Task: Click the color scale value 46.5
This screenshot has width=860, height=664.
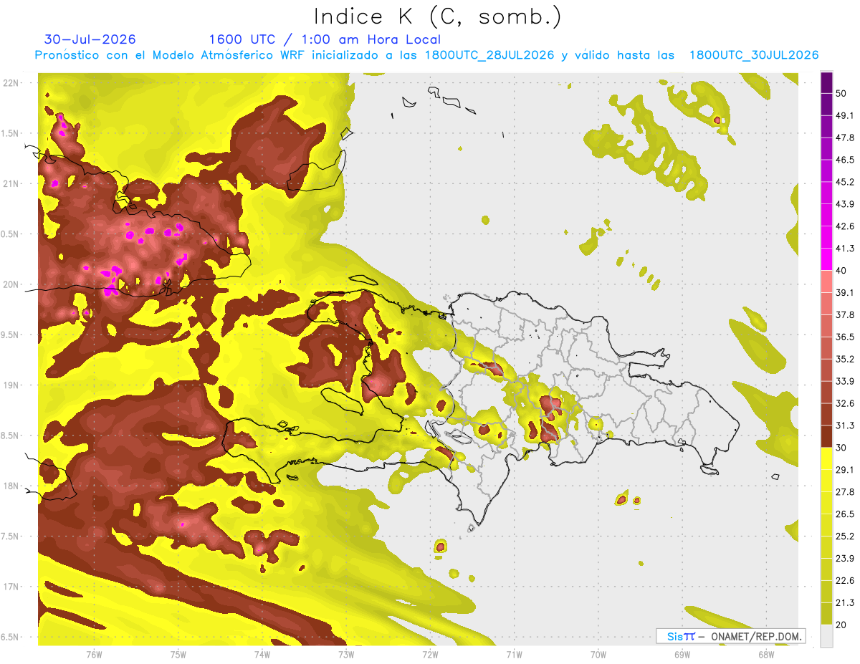Action: point(844,160)
